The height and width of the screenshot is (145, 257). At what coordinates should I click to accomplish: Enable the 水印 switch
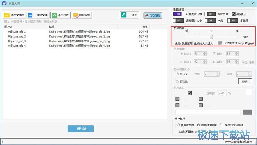pyautogui.click(x=210, y=21)
